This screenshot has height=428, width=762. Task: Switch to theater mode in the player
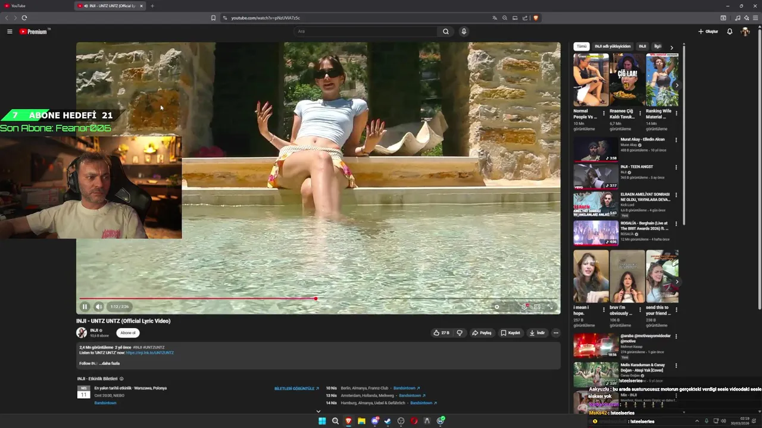point(537,307)
